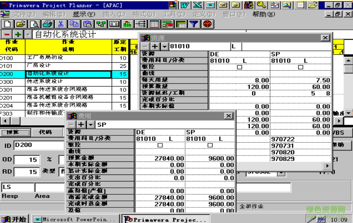This screenshot has height=223, width=353.
Task: Click the printer icon to print
Action: point(47,24)
